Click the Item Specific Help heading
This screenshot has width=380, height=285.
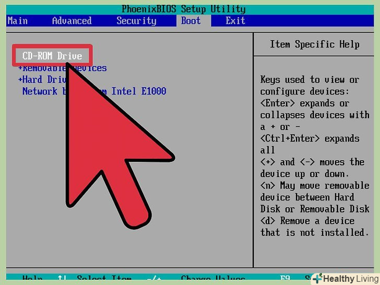click(315, 44)
